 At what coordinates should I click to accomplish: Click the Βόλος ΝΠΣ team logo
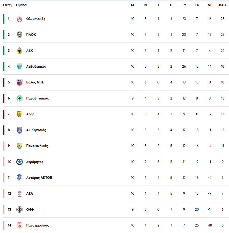pos(19,82)
